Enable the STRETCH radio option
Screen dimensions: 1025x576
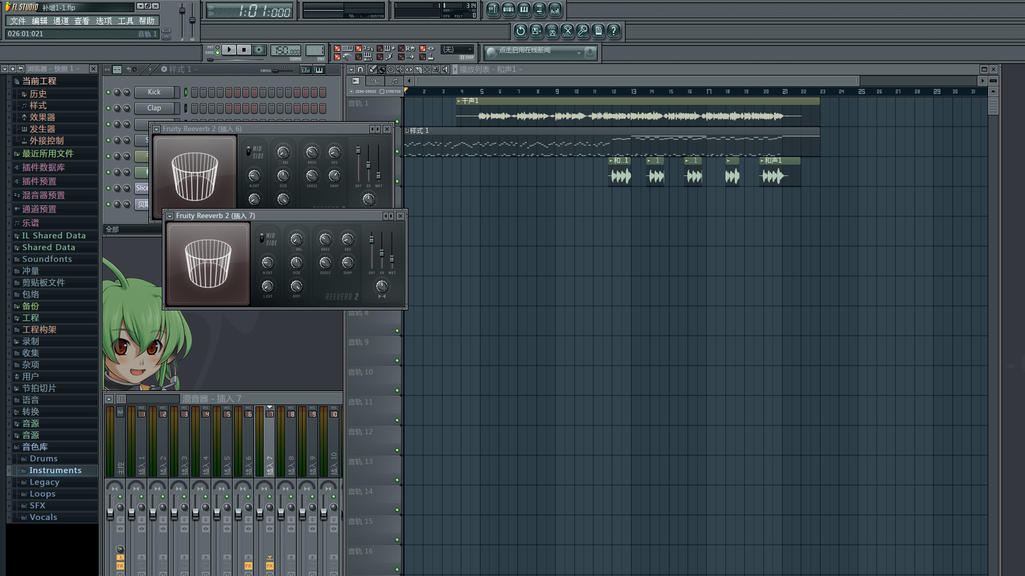pyautogui.click(x=382, y=91)
